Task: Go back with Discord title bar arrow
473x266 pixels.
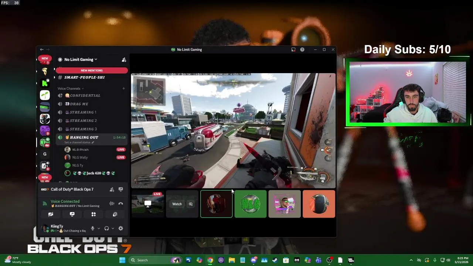Action: click(x=42, y=50)
